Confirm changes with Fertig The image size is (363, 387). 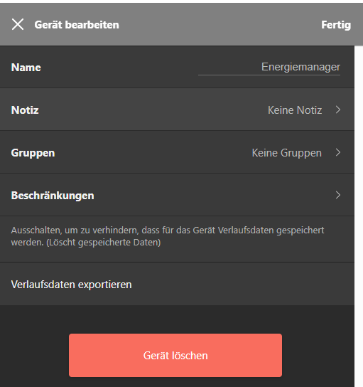coord(336,25)
